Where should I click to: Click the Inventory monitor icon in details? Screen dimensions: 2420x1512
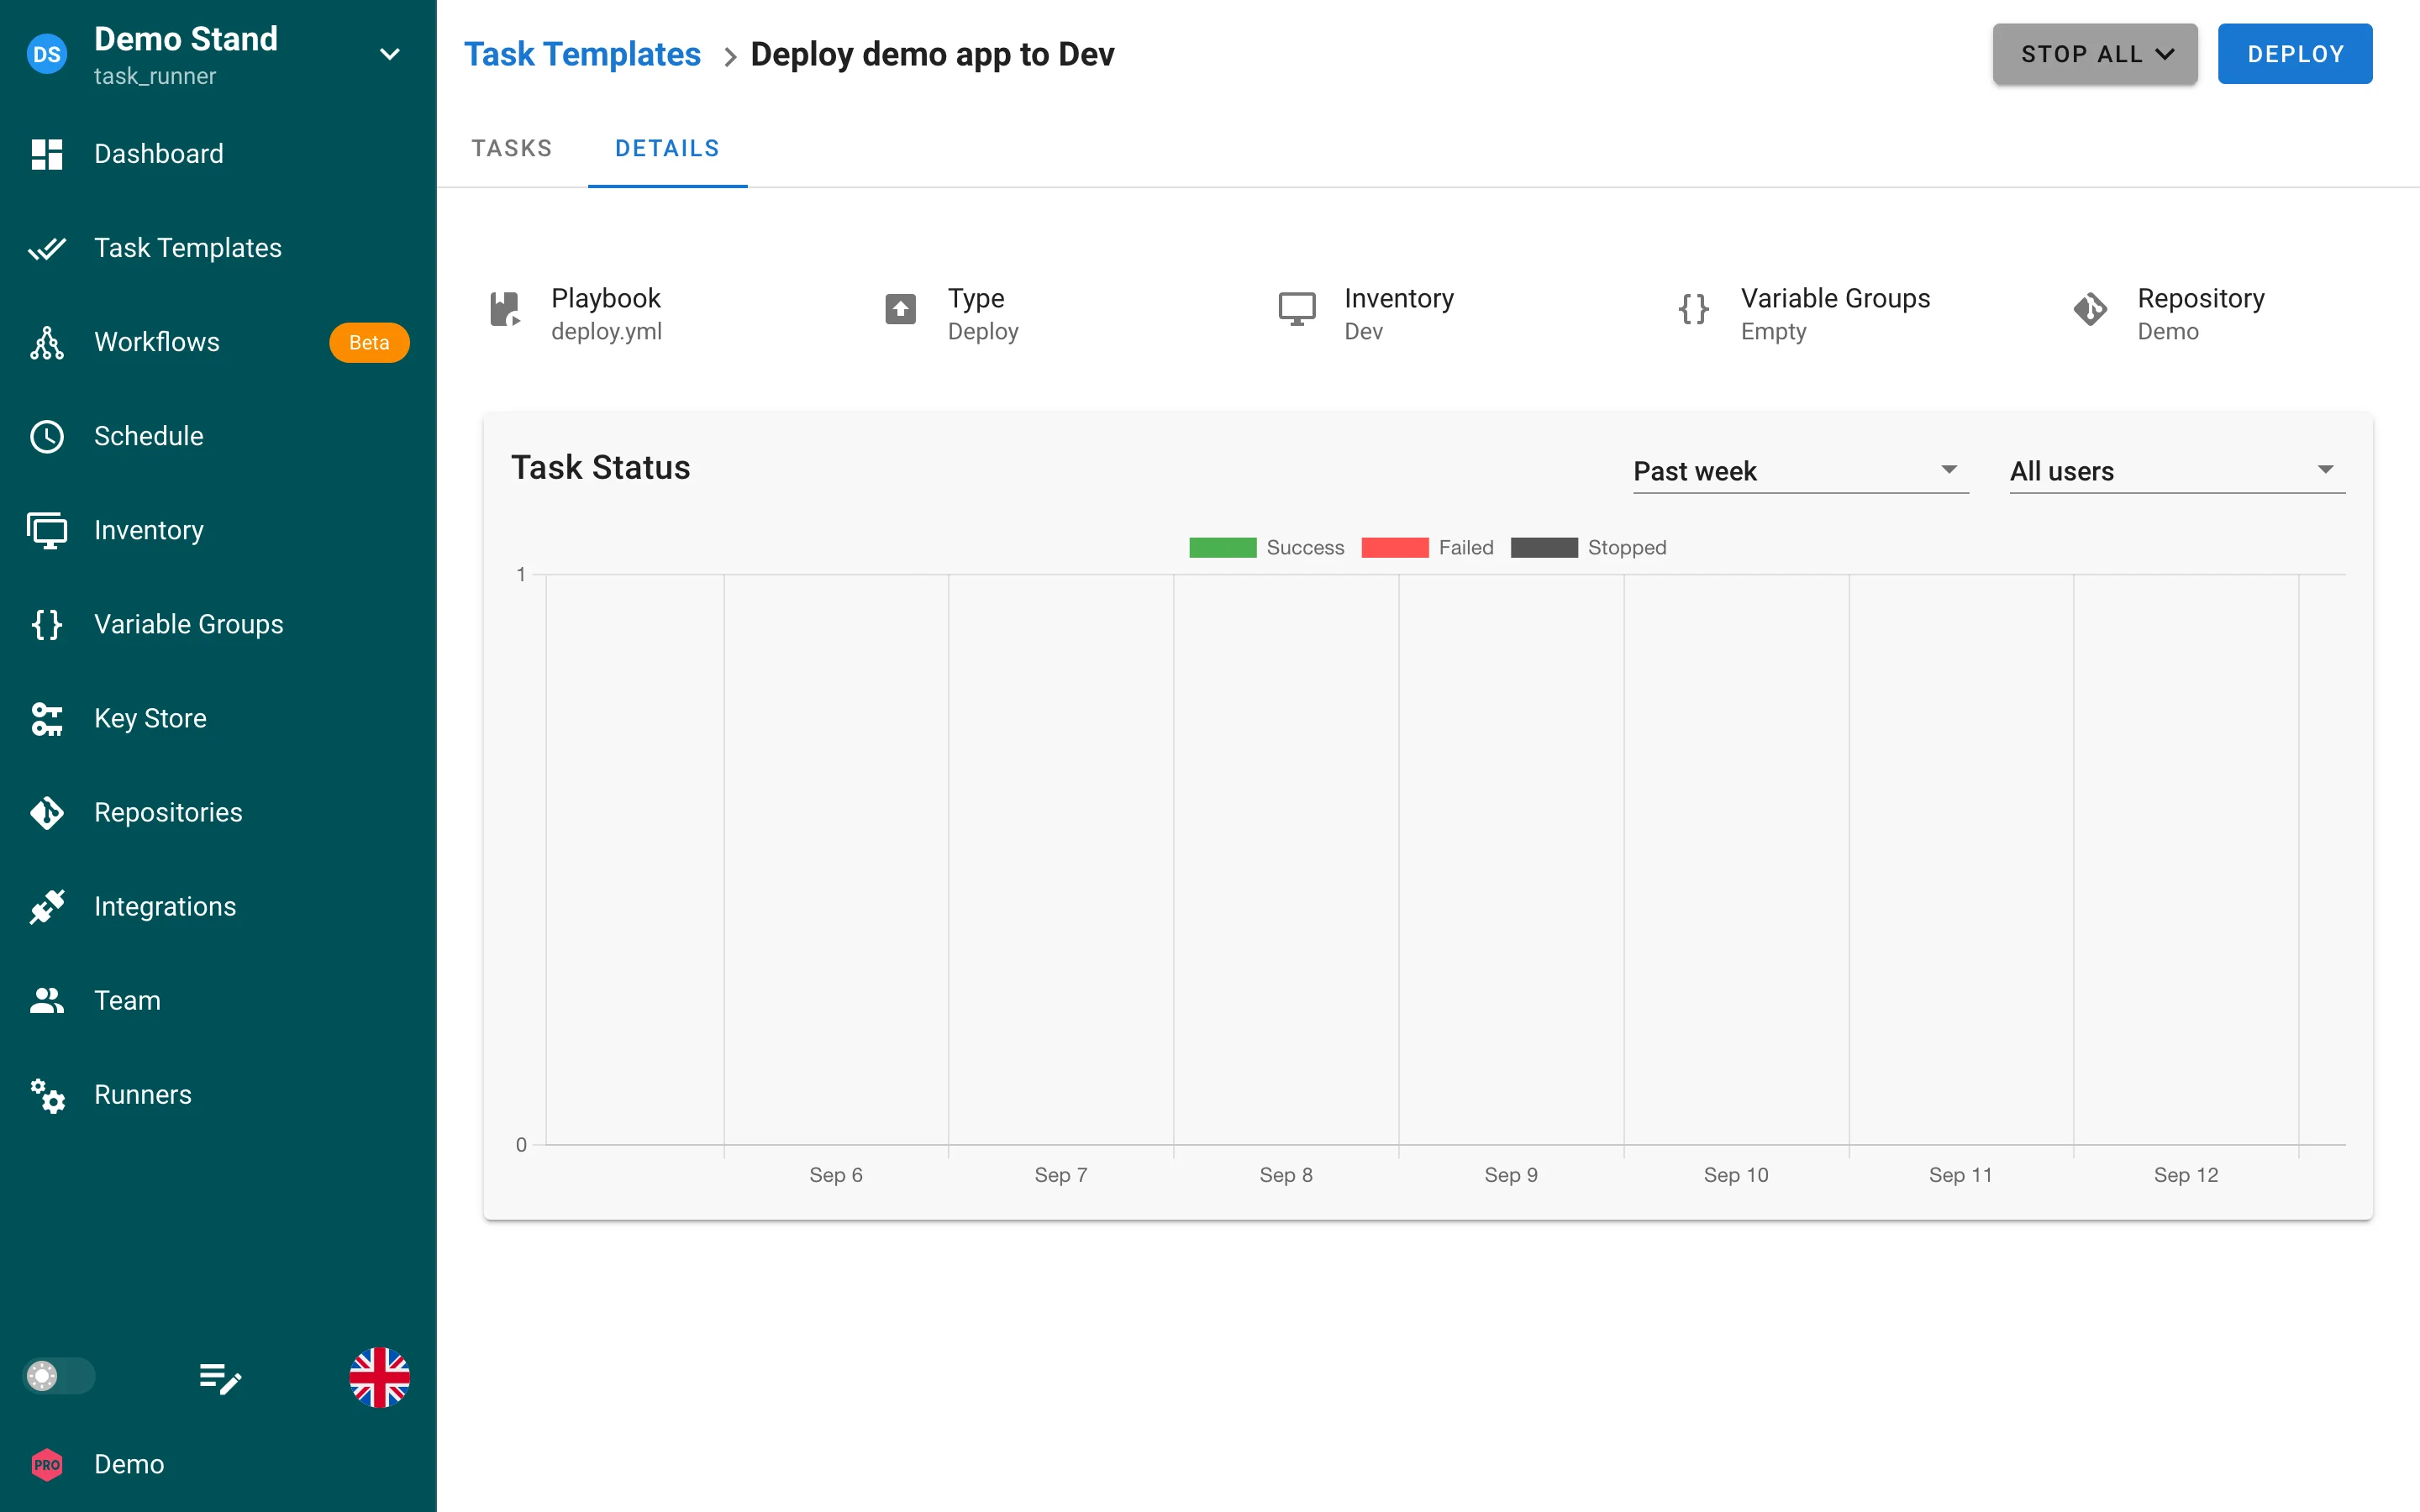1296,309
